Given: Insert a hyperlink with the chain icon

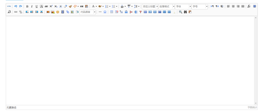Looking at the screenshot, I should point(16,12).
